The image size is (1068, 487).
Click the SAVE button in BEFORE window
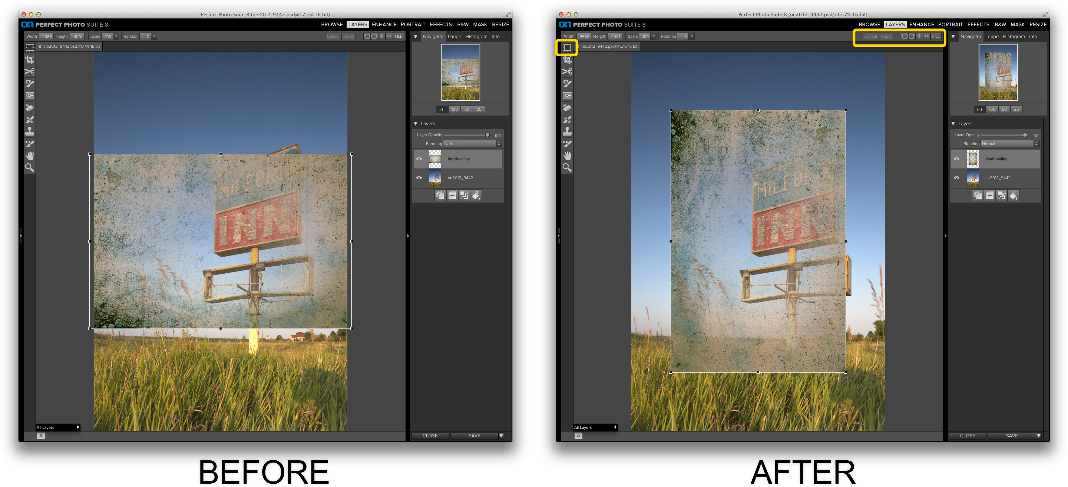click(x=474, y=436)
